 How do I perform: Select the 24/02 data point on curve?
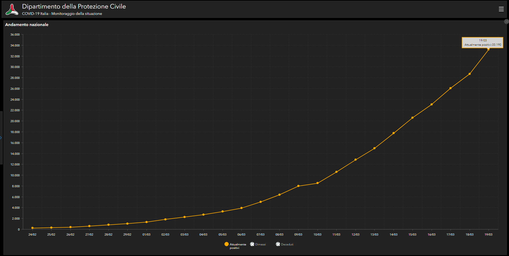[x=32, y=228]
